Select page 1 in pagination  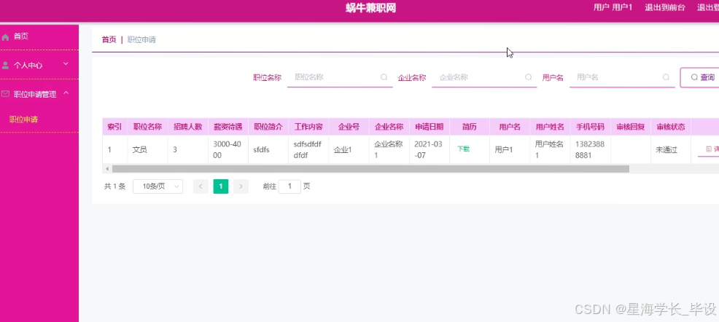tap(220, 186)
